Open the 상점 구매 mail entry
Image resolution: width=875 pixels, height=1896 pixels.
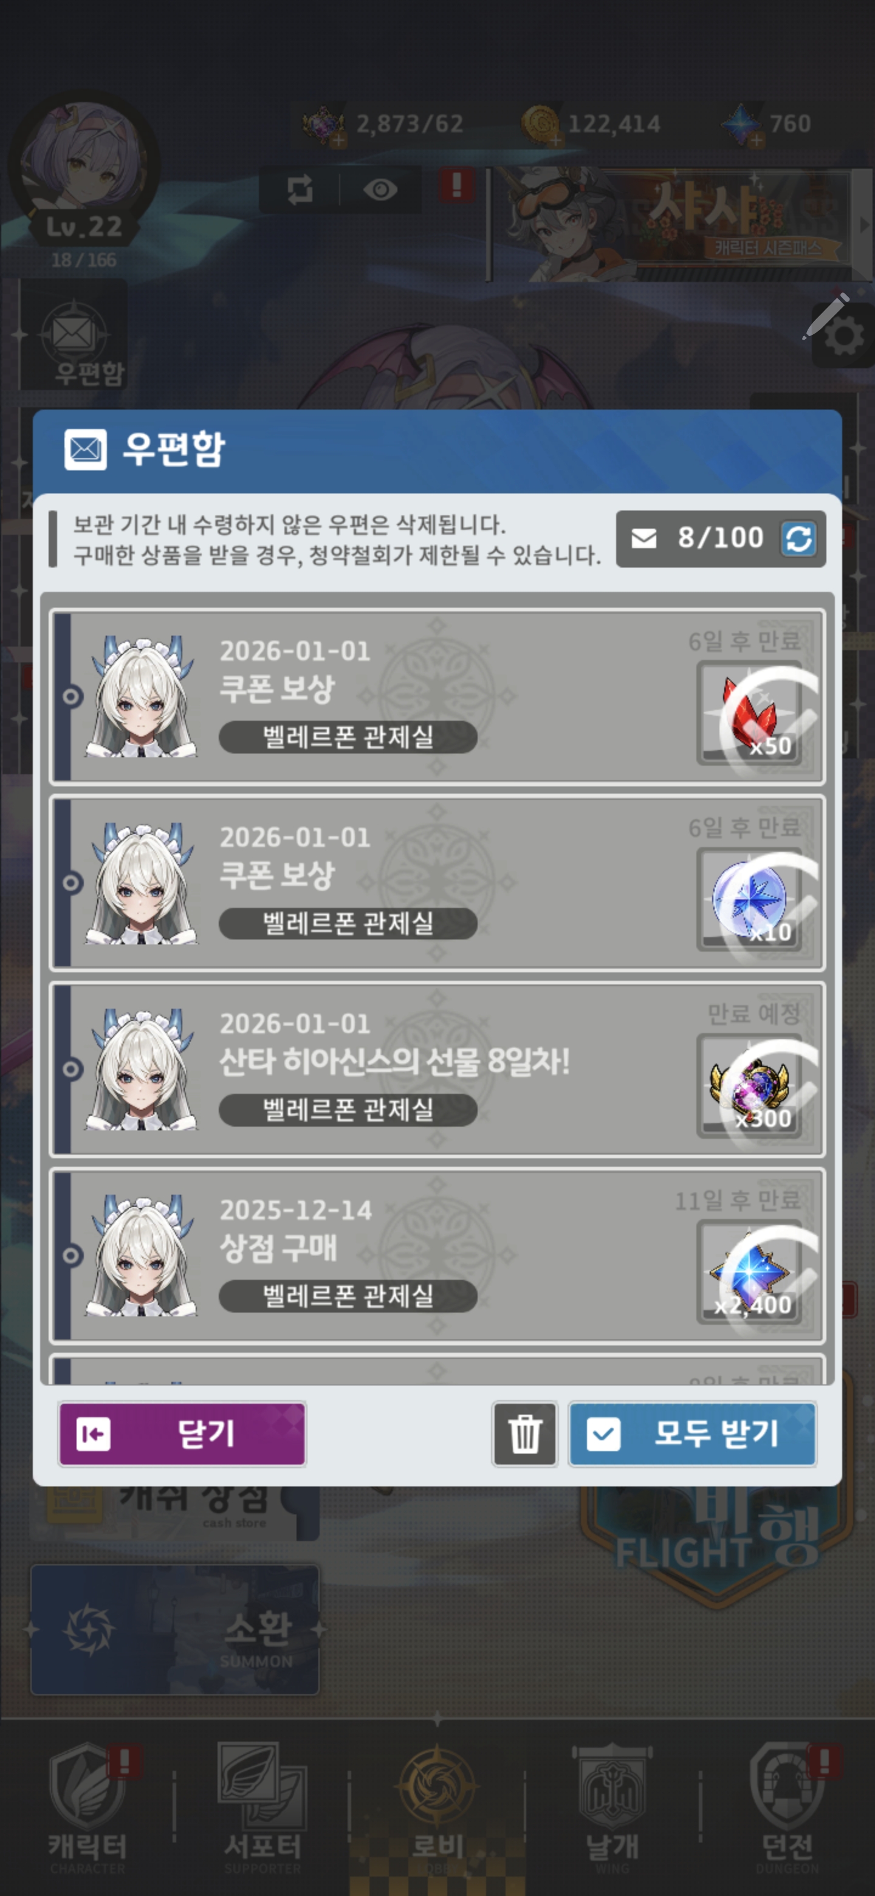pyautogui.click(x=437, y=1255)
